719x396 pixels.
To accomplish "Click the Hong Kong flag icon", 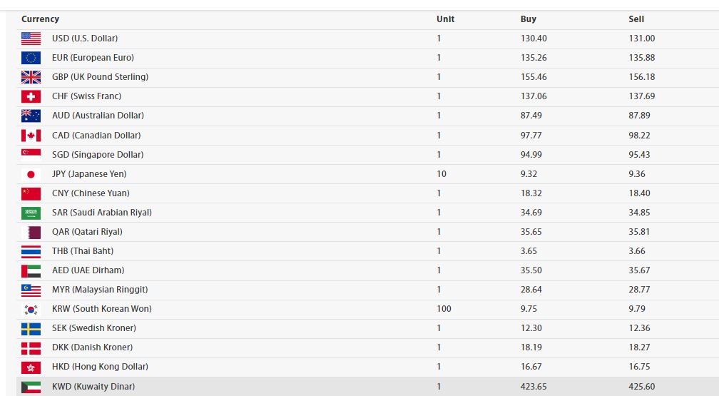I will click(x=31, y=367).
